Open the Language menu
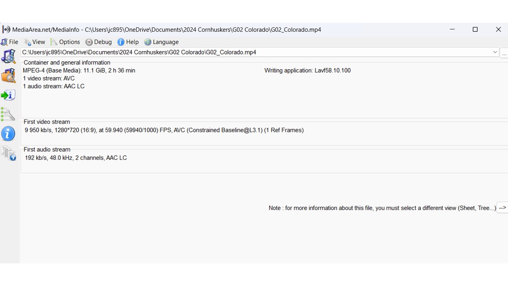Screen dimensions: 508x286 (161, 42)
